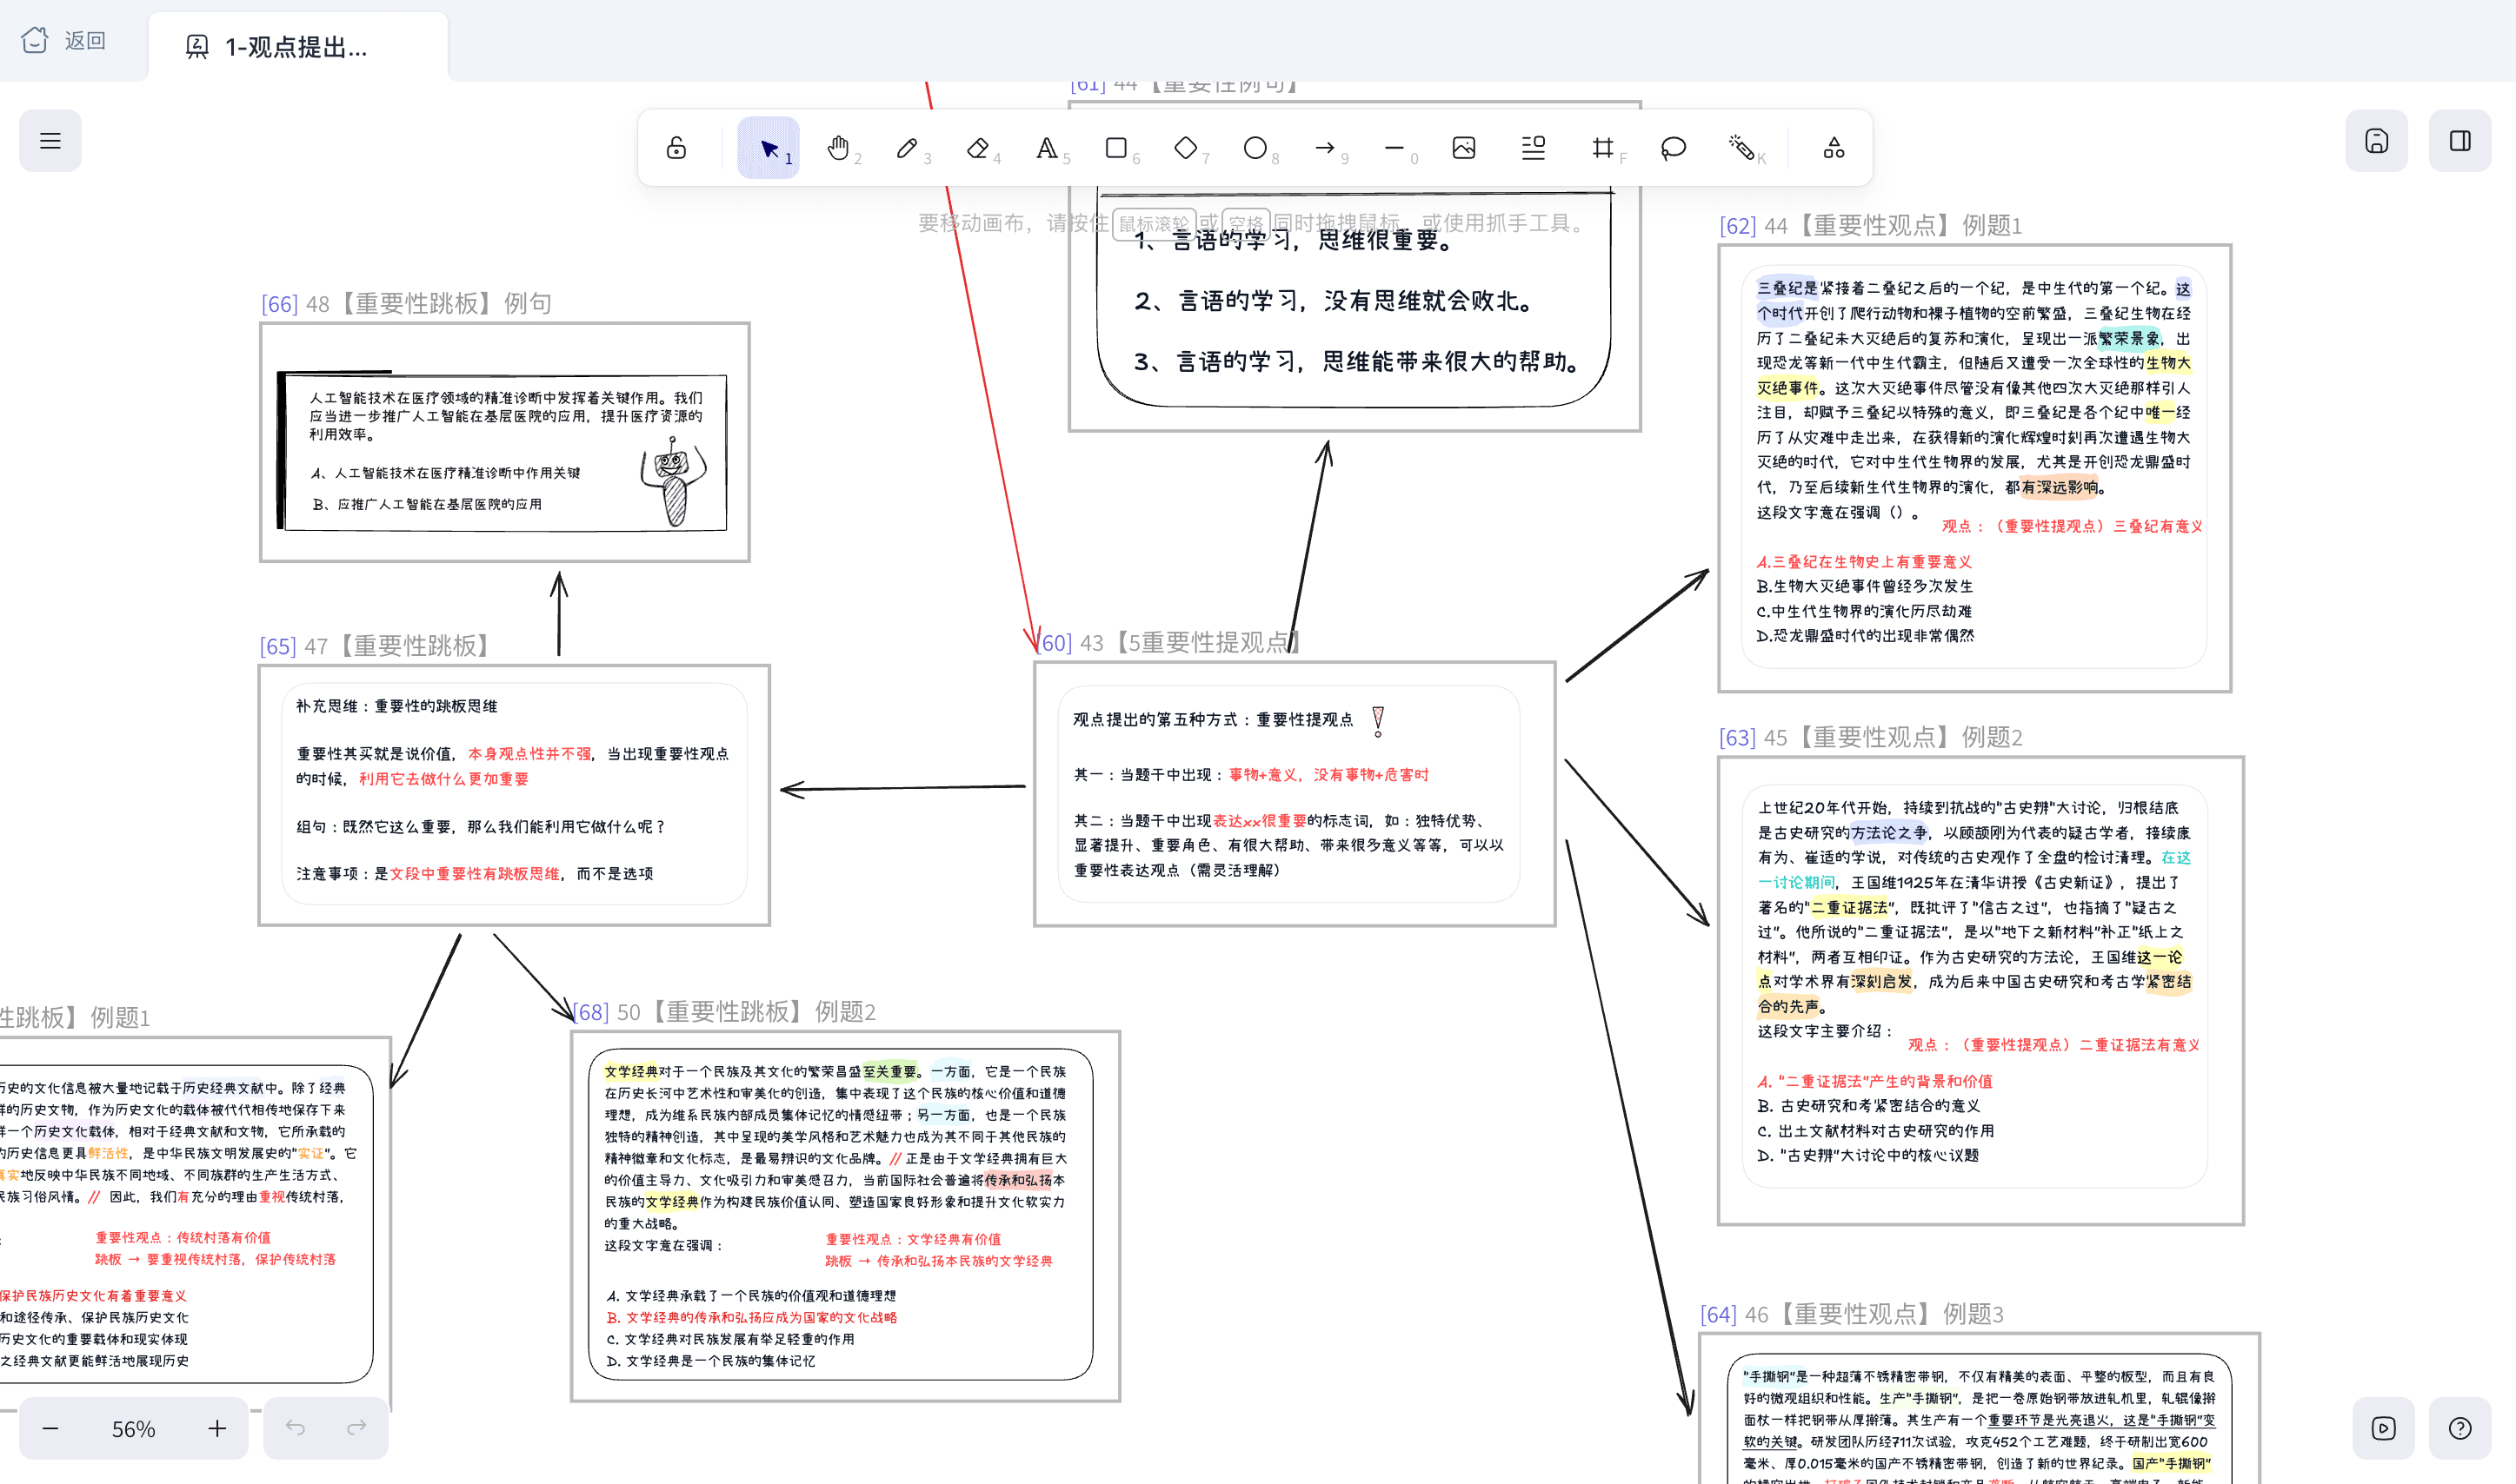Select the rectangle shape tool
Image resolution: width=2516 pixels, height=1484 pixels.
click(x=1116, y=148)
